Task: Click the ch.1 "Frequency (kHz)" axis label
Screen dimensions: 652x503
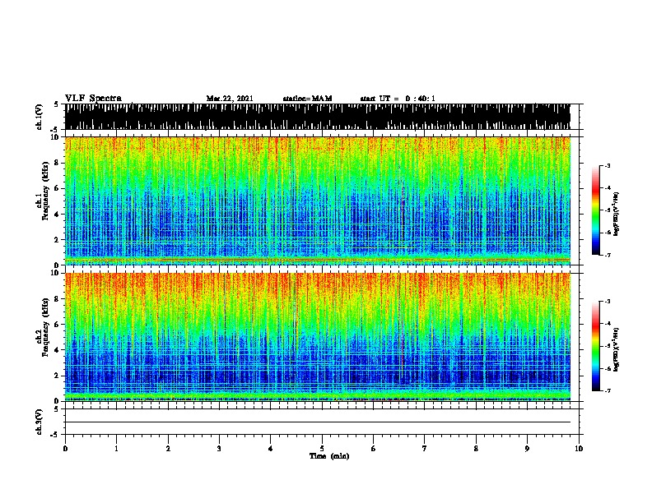Action: [x=45, y=191]
